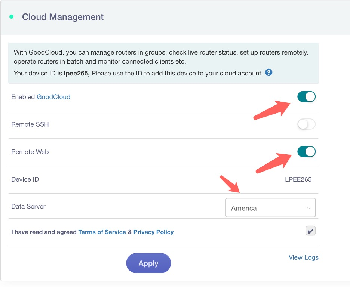Viewport: 350px width, 287px height.
Task: Turn on Remote SSH access
Action: tap(306, 124)
